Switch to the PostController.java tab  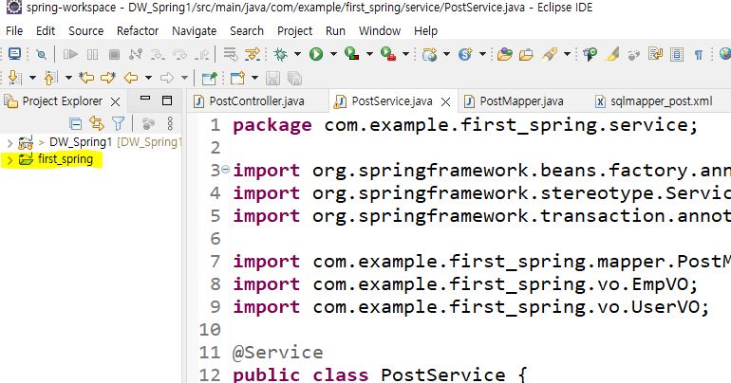click(x=256, y=101)
